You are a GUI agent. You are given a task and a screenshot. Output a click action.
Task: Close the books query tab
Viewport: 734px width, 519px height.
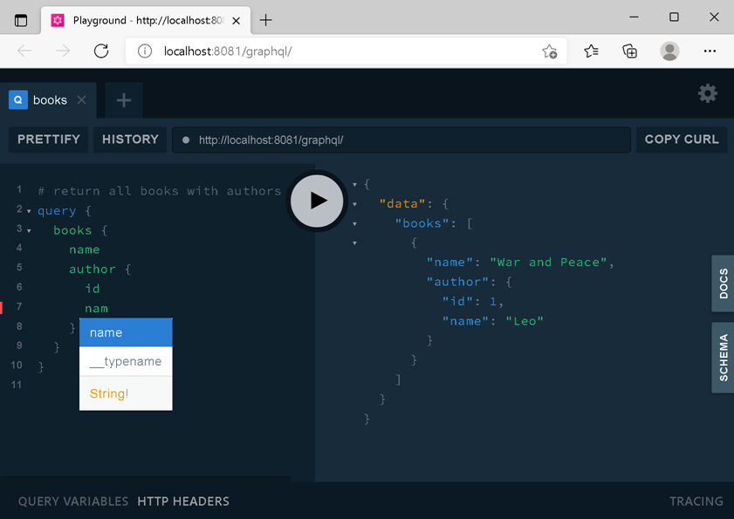81,99
